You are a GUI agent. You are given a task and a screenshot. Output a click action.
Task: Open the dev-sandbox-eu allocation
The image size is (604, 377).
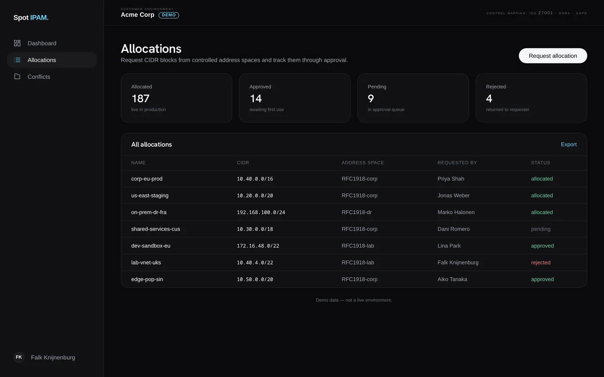pos(354,246)
